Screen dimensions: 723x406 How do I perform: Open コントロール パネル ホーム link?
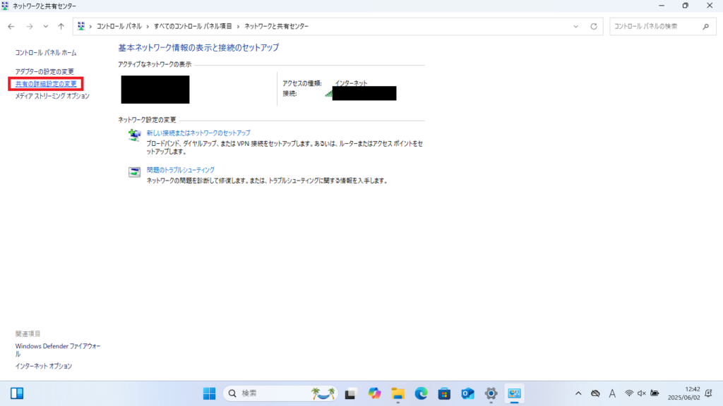click(46, 52)
